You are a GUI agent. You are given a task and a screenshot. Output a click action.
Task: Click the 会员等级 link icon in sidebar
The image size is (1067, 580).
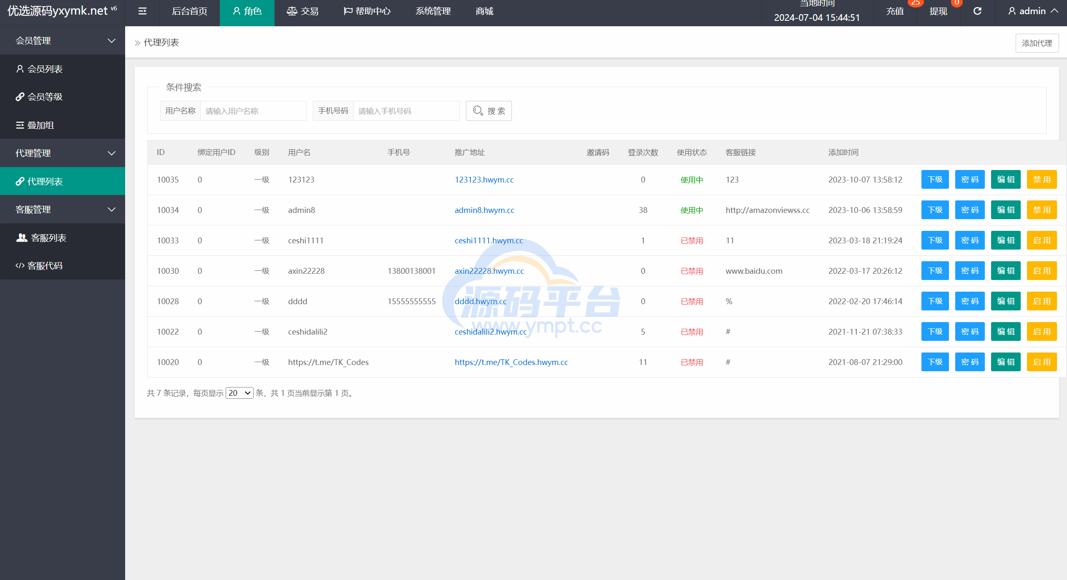coord(20,97)
